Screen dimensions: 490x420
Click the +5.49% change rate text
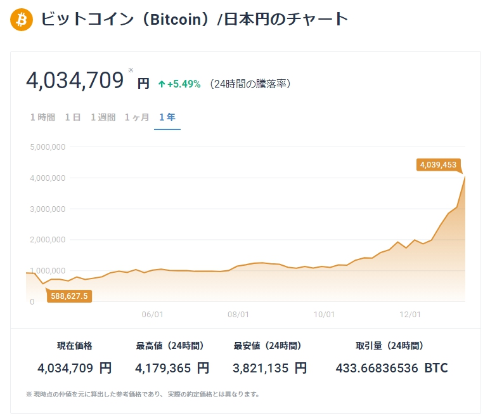point(184,84)
